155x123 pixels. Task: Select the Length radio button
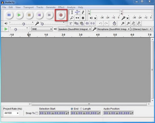(81, 109)
